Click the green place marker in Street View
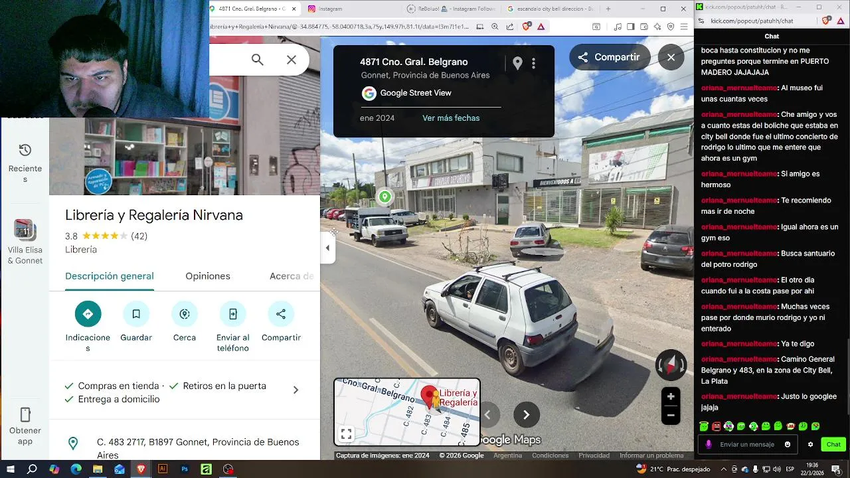Screen dimensions: 850x478 (x=384, y=197)
